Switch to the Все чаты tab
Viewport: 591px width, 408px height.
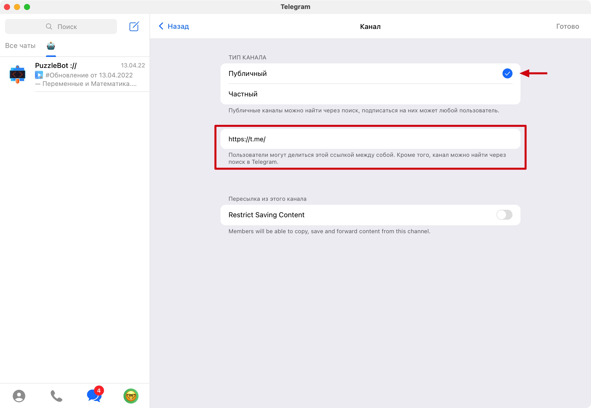[x=20, y=46]
